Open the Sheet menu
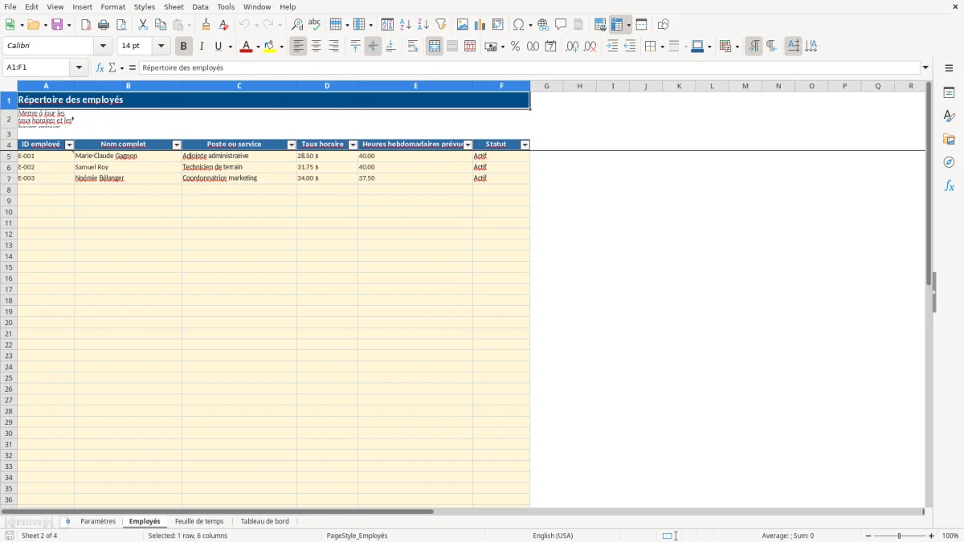This screenshot has height=542, width=964. (x=174, y=7)
